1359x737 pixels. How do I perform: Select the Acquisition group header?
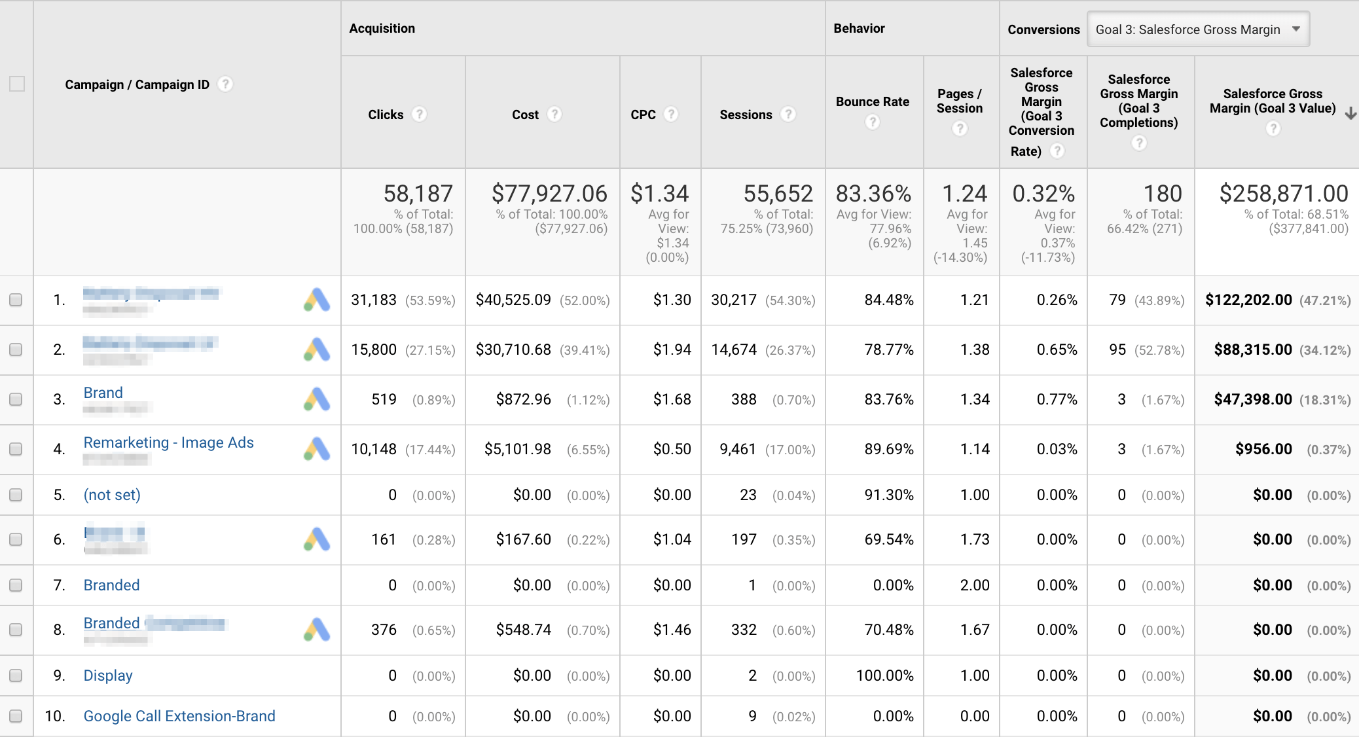coord(382,28)
